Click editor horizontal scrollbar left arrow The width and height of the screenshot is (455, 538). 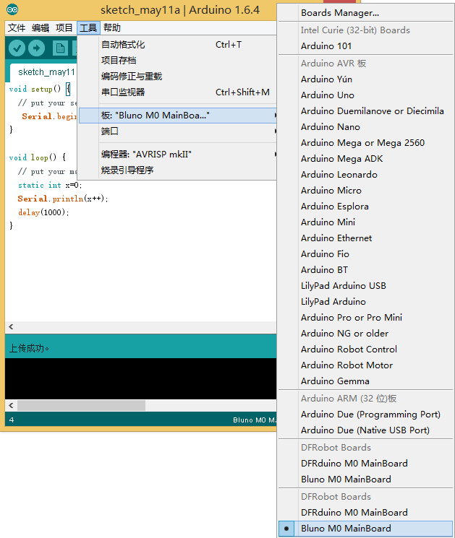point(11,326)
